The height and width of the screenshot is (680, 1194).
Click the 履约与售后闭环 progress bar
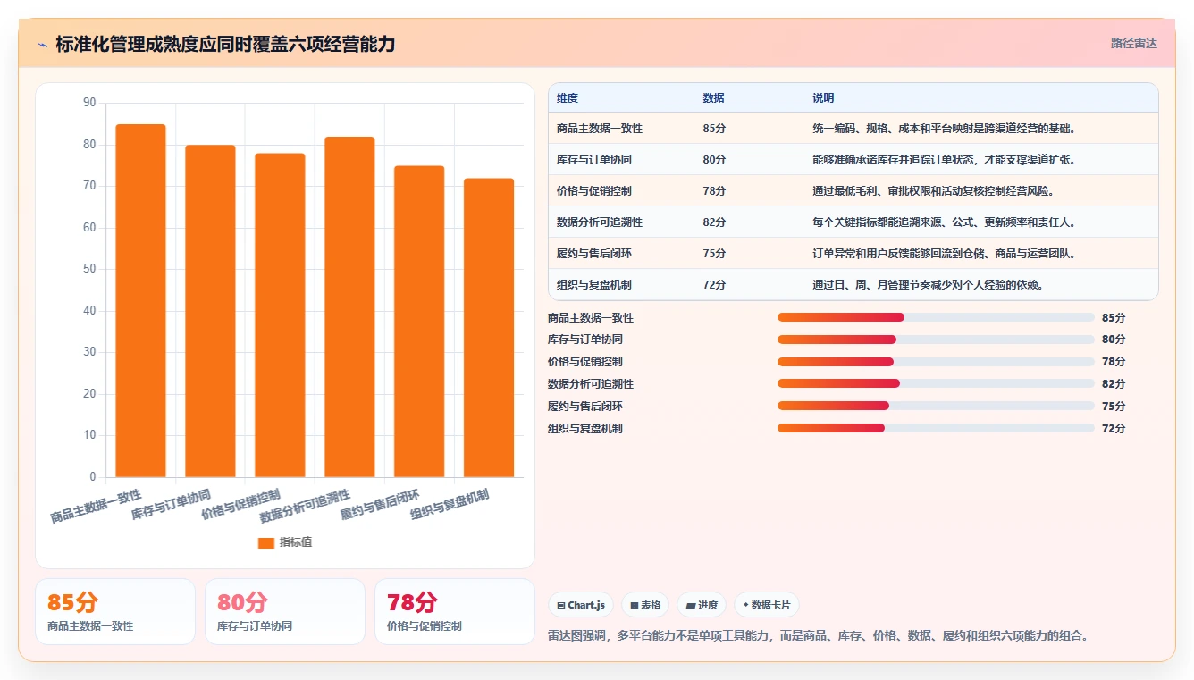(936, 406)
